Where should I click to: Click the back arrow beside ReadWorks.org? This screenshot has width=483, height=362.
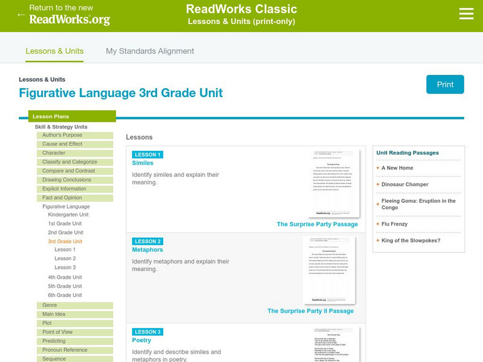21,14
